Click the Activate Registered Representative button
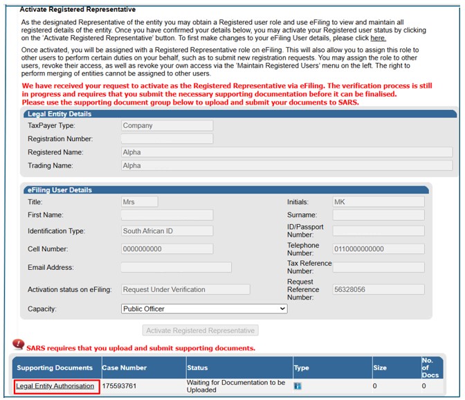 pos(200,330)
